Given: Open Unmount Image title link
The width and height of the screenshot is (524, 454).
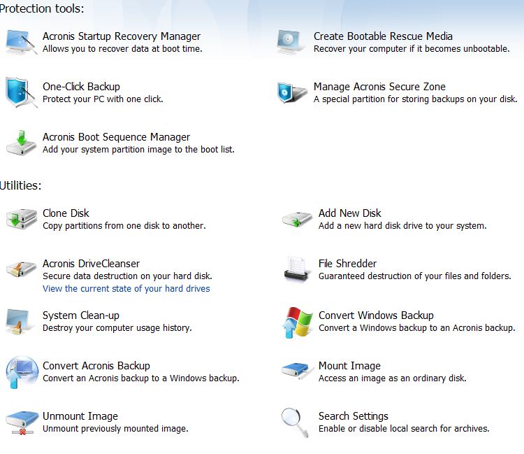Looking at the screenshot, I should 80,416.
